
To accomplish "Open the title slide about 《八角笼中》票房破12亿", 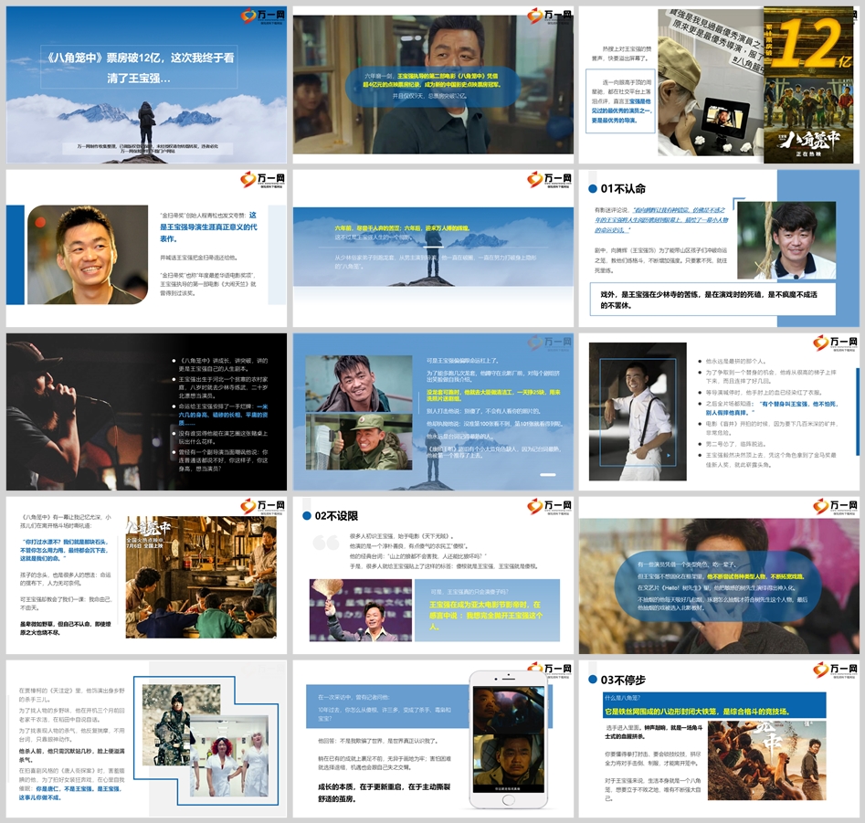I will (x=146, y=85).
